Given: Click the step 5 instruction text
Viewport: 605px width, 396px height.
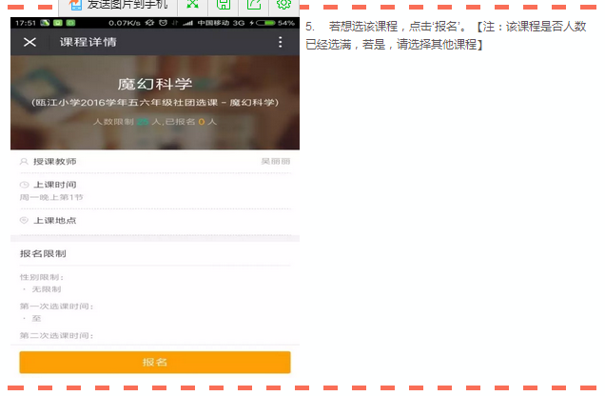Looking at the screenshot, I should (446, 35).
